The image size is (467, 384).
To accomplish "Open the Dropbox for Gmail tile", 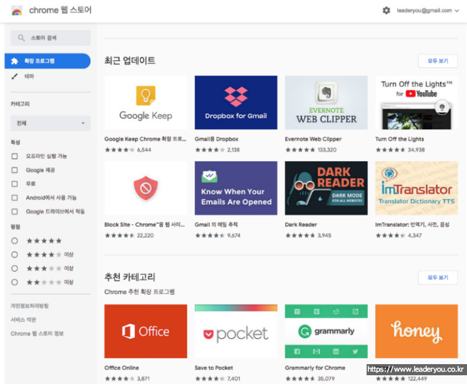I will (236, 102).
